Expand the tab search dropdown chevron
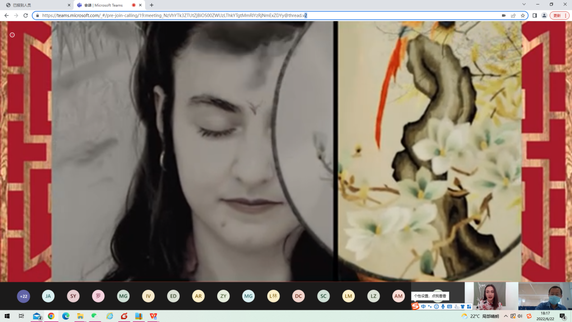 (524, 5)
